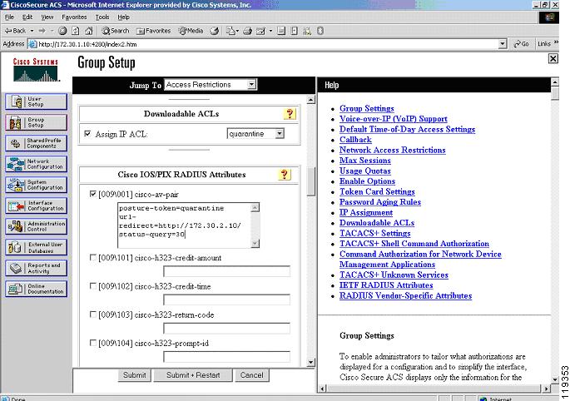Open the Favorites menu
The image size is (570, 401).
[74, 17]
